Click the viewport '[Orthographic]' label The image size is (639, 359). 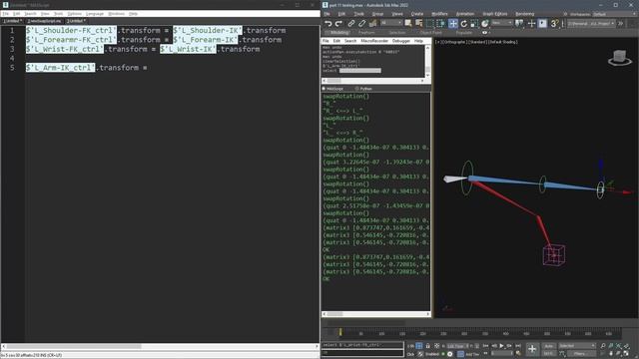tap(454, 42)
